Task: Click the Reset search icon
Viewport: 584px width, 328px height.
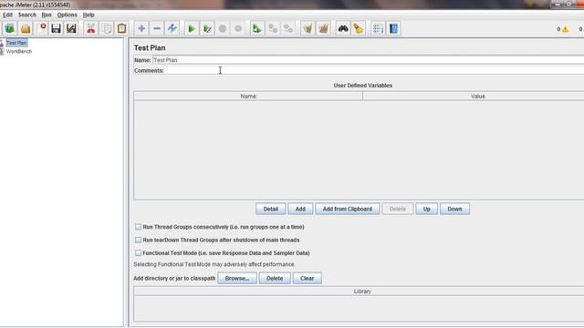Action: [x=359, y=28]
